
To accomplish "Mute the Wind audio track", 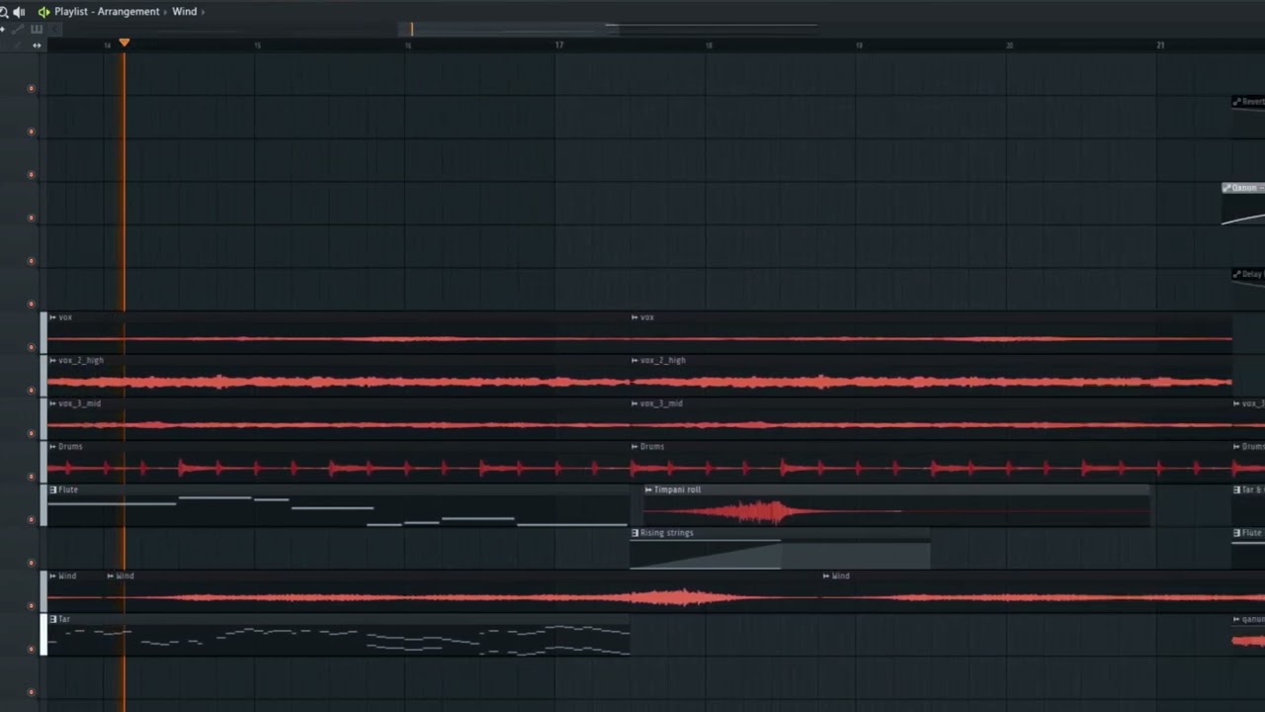I will click(31, 606).
